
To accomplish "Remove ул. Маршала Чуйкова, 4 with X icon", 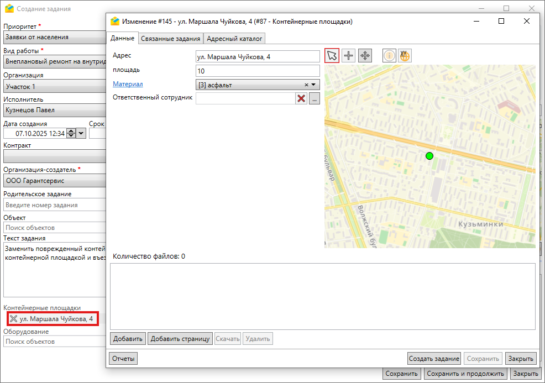I will 14,319.
